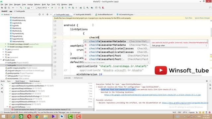
Task: Open the Project Structure folder icon
Action: 92,8
